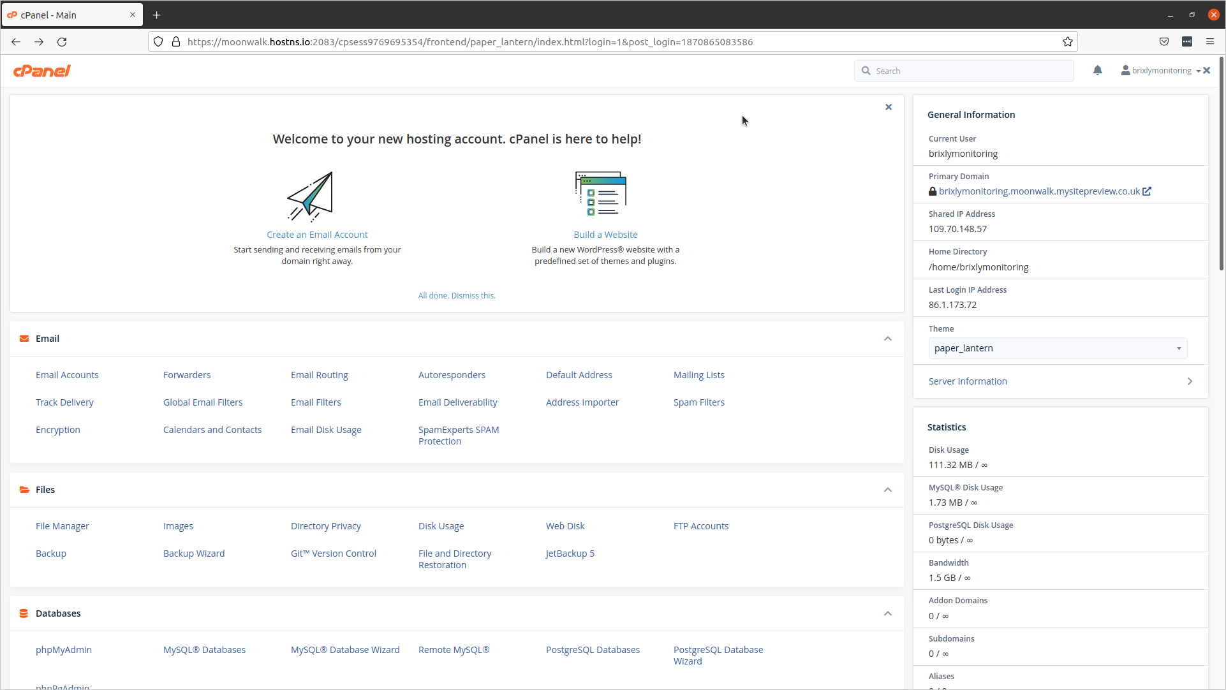
Task: Reload the page
Action: pyautogui.click(x=62, y=42)
